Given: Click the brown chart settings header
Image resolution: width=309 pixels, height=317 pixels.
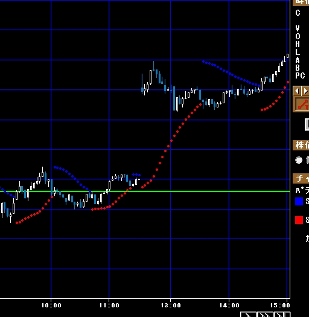Looking at the screenshot, I should point(301,179).
